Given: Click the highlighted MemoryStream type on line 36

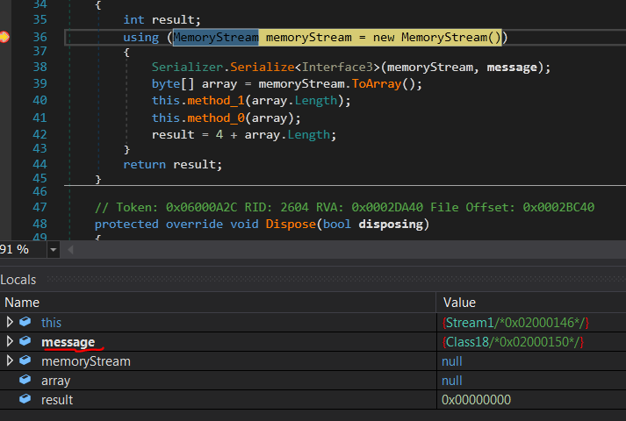Looking at the screenshot, I should coord(216,38).
